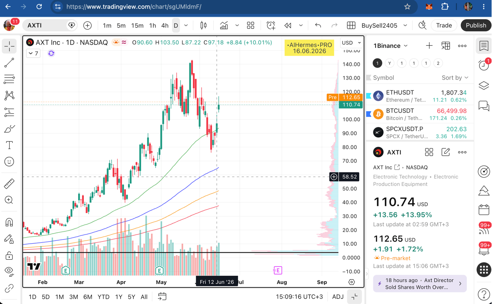This screenshot has height=304, width=492.
Task: Toggle ADJ adjusted data for dividends
Action: tap(337, 297)
